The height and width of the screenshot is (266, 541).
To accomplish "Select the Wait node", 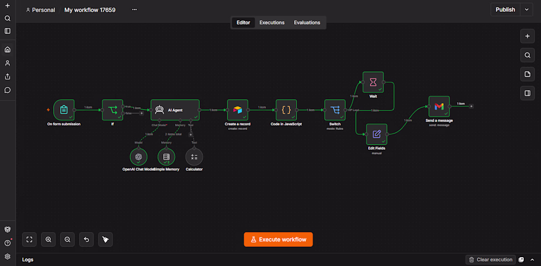I will (x=373, y=82).
